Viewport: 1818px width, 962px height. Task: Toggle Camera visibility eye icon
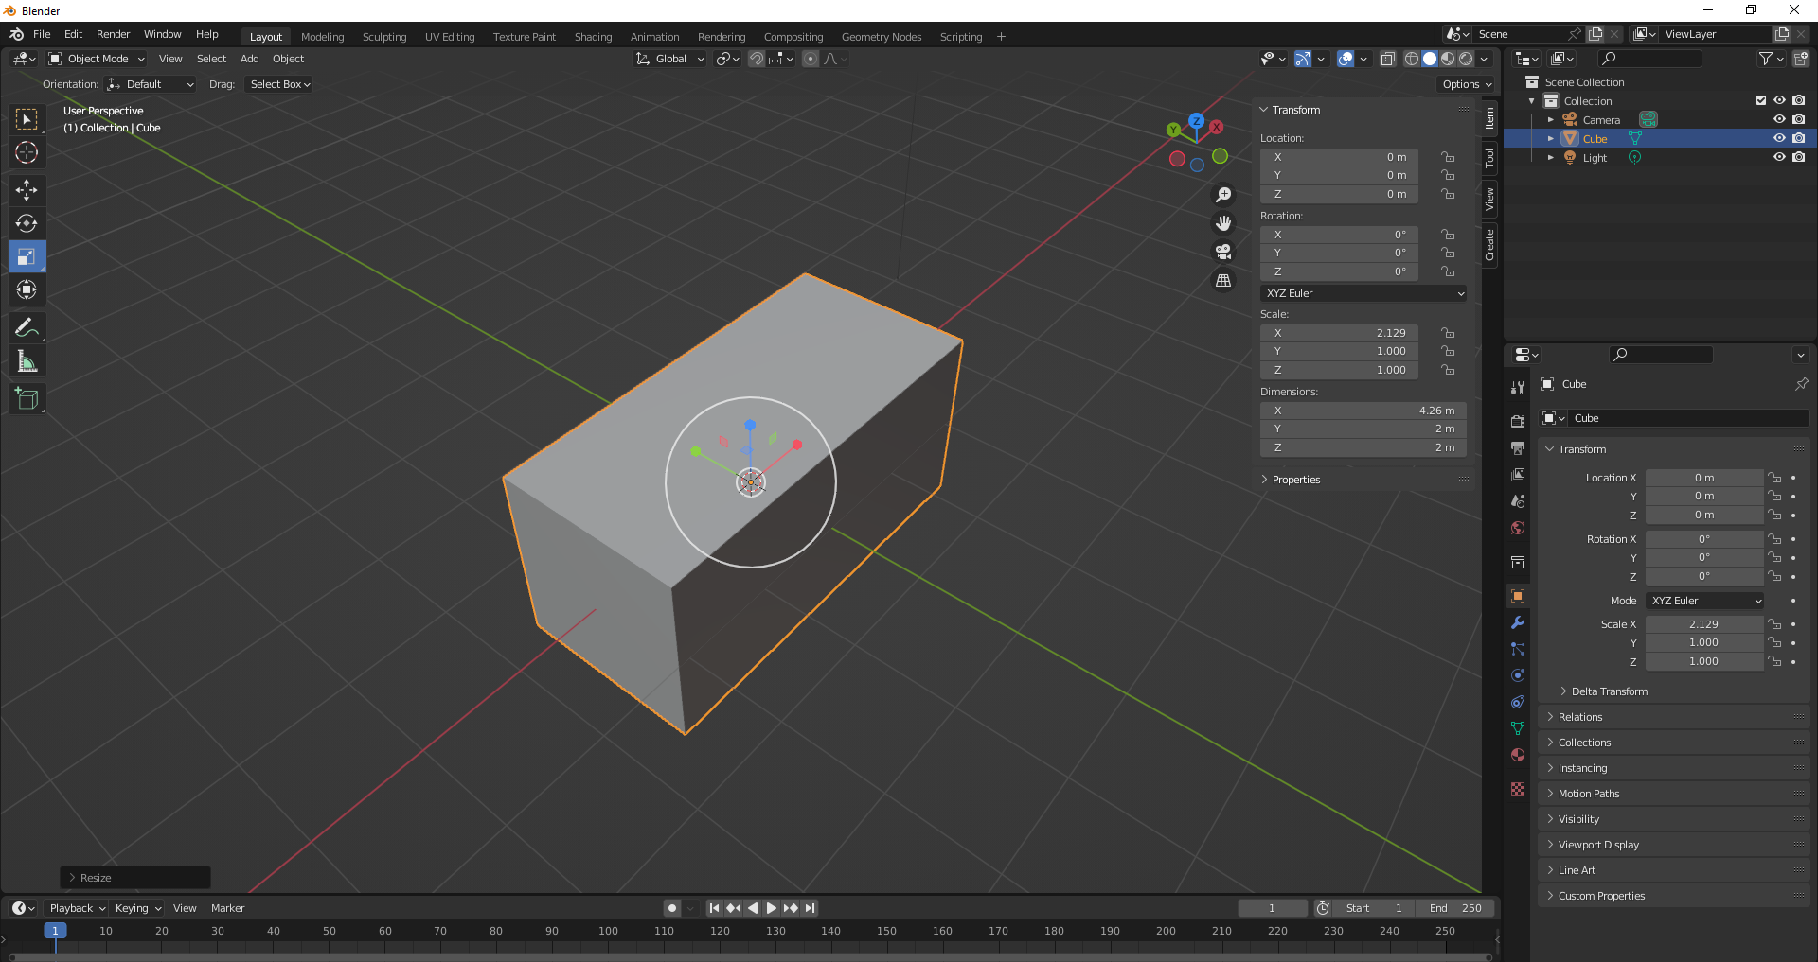pyautogui.click(x=1779, y=119)
